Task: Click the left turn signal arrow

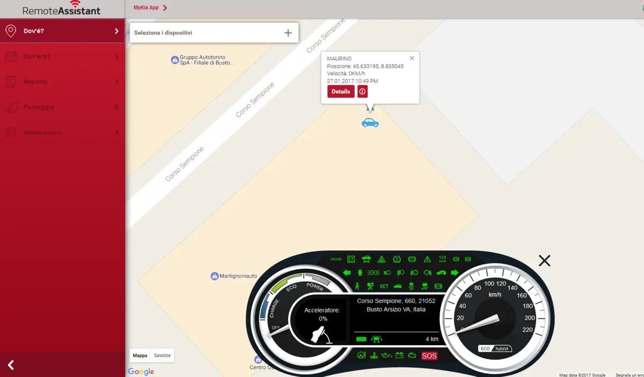Action: 347,273
